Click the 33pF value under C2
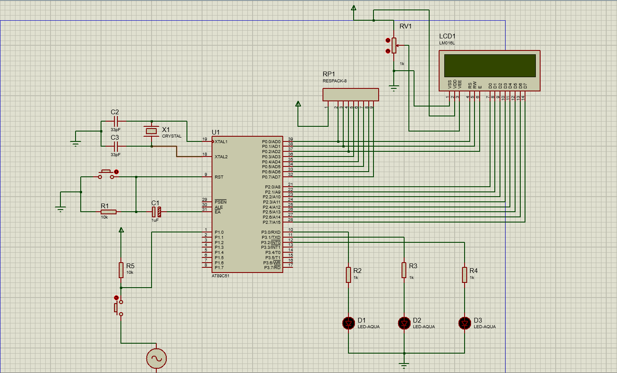The width and height of the screenshot is (617, 373). tap(116, 130)
